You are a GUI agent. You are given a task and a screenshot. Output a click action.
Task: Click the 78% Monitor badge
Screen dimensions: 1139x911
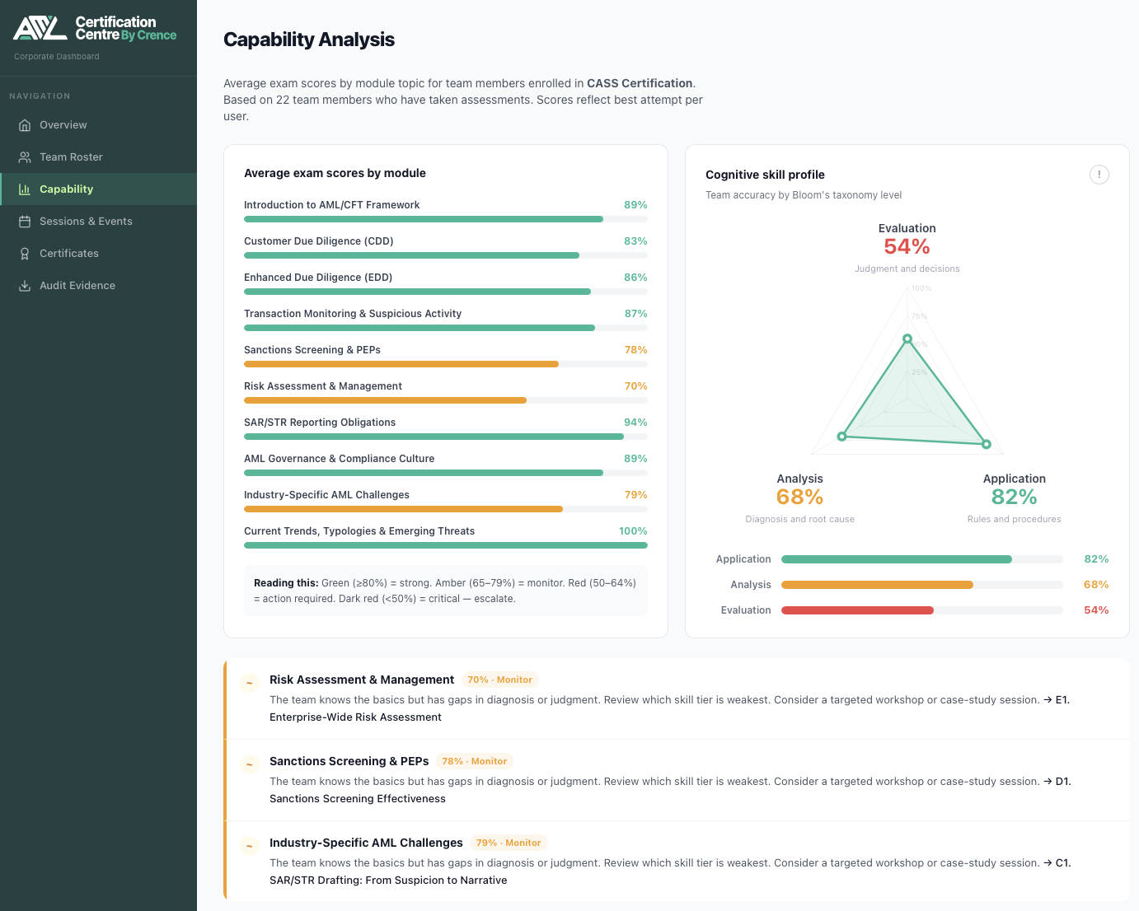coord(475,760)
